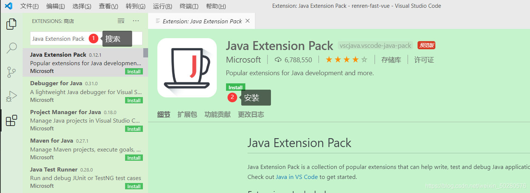Clear extensions search results icon
The image size is (530, 193).
(121, 21)
